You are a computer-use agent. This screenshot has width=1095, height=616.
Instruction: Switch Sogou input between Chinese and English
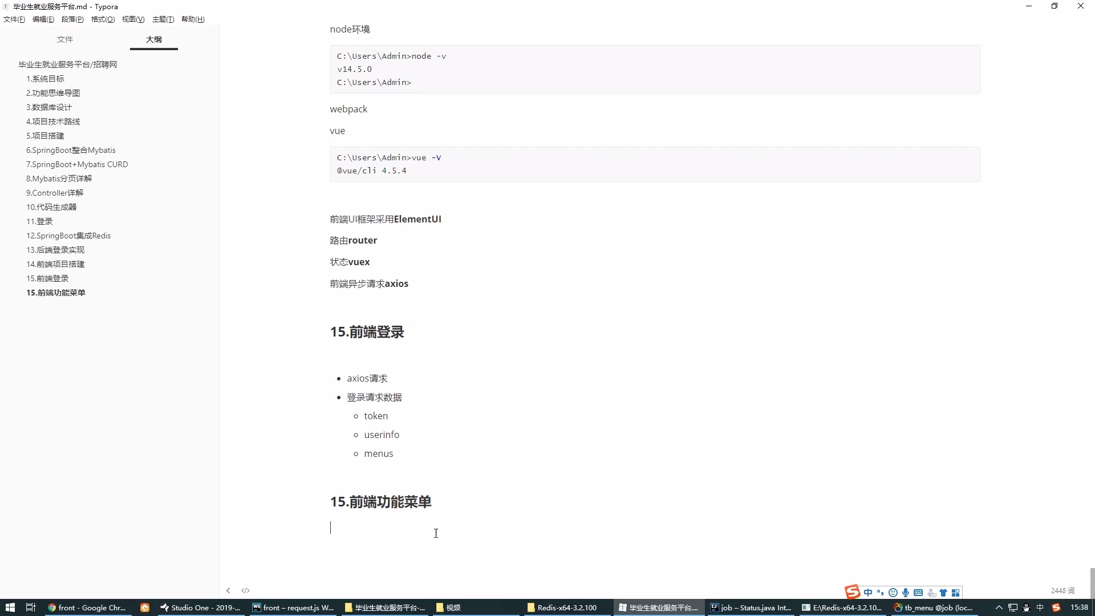[867, 593]
